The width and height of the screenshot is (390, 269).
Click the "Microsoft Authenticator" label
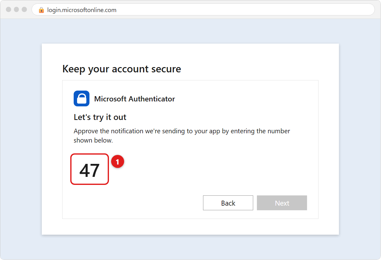(135, 99)
